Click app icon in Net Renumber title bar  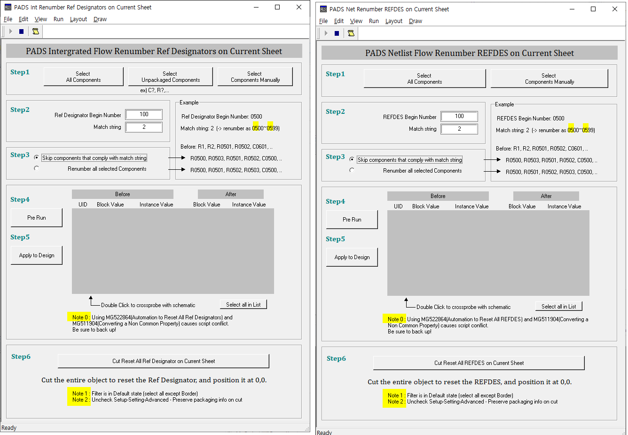(x=323, y=9)
